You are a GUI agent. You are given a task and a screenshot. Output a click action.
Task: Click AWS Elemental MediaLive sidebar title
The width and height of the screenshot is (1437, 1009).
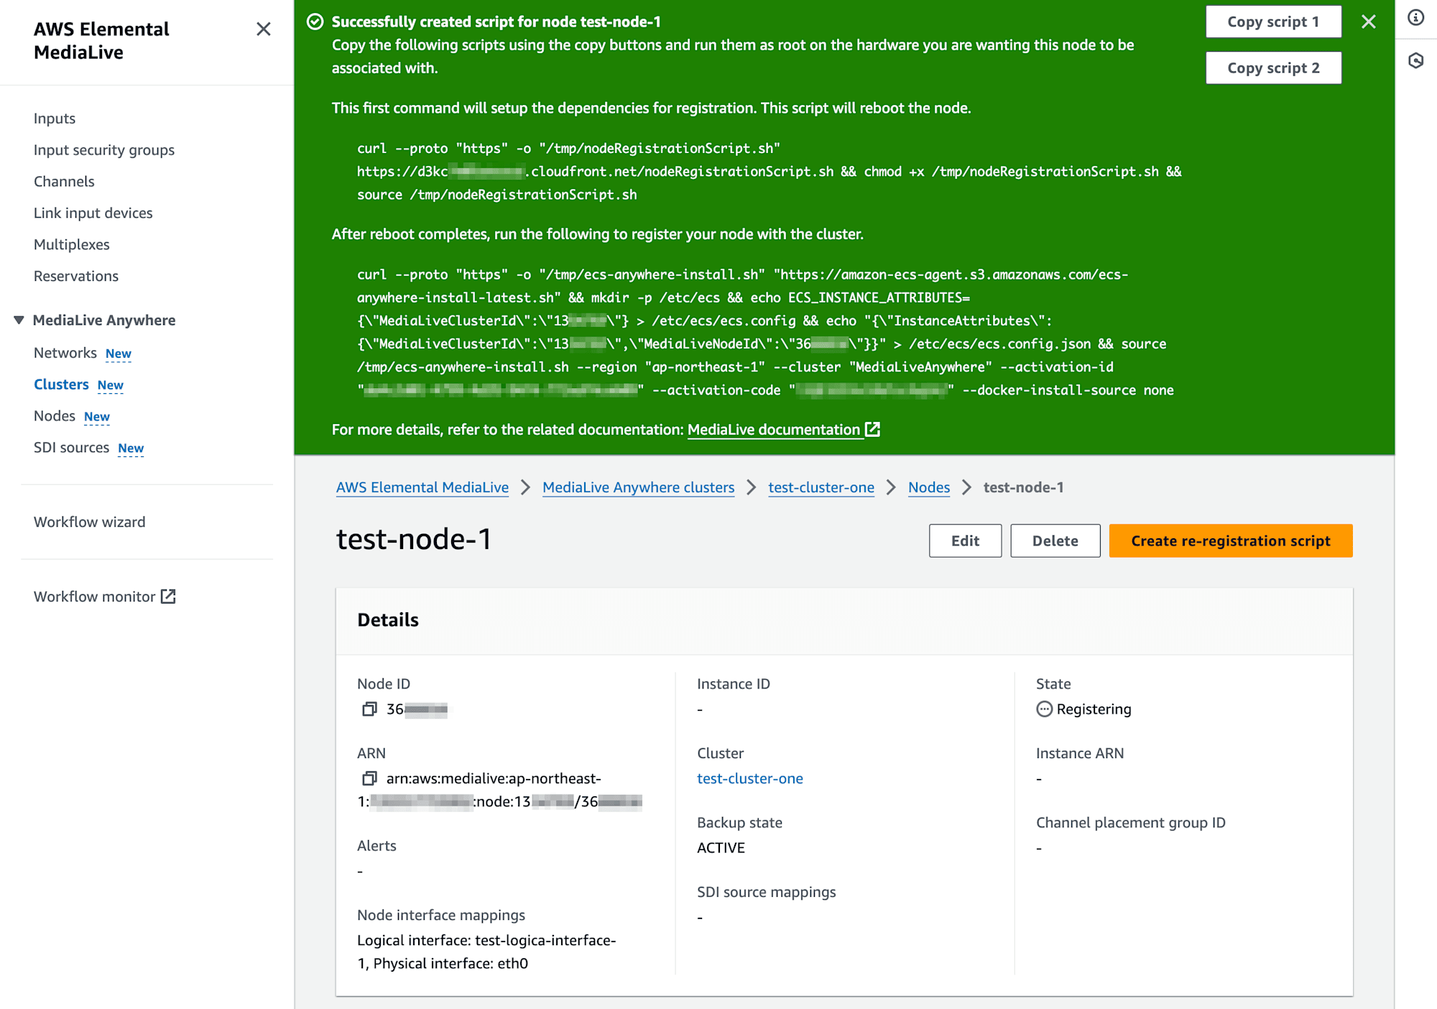pyautogui.click(x=101, y=40)
